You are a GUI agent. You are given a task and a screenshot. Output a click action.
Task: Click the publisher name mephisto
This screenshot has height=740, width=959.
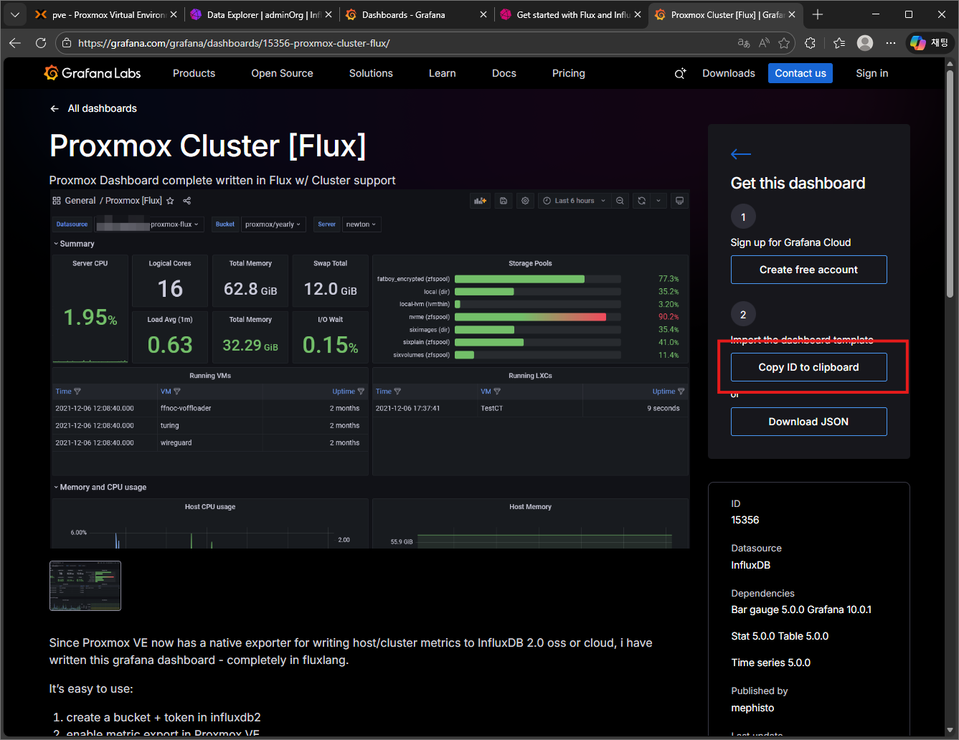pos(752,708)
